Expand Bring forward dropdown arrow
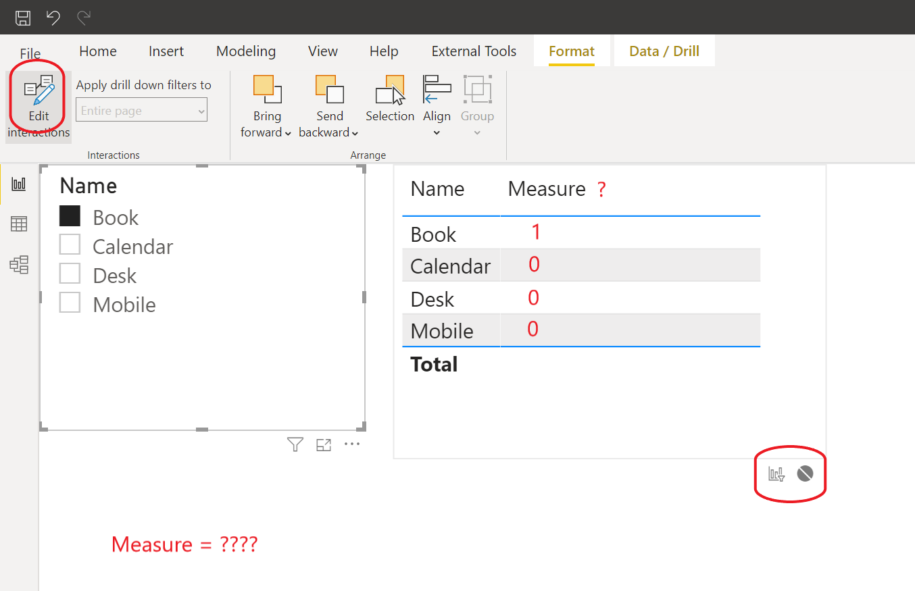This screenshot has width=915, height=591. (288, 133)
